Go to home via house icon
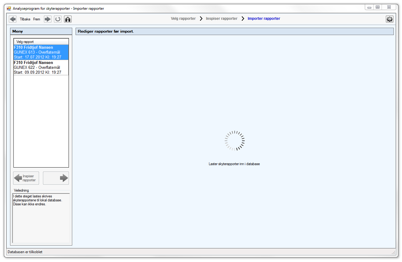Screen dimensions: 402x262 coord(68,19)
